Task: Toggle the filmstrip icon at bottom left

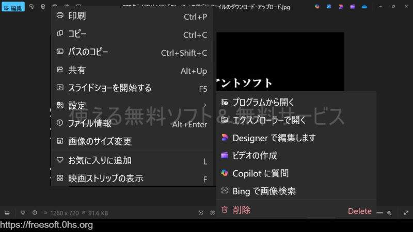Action: click(x=7, y=212)
